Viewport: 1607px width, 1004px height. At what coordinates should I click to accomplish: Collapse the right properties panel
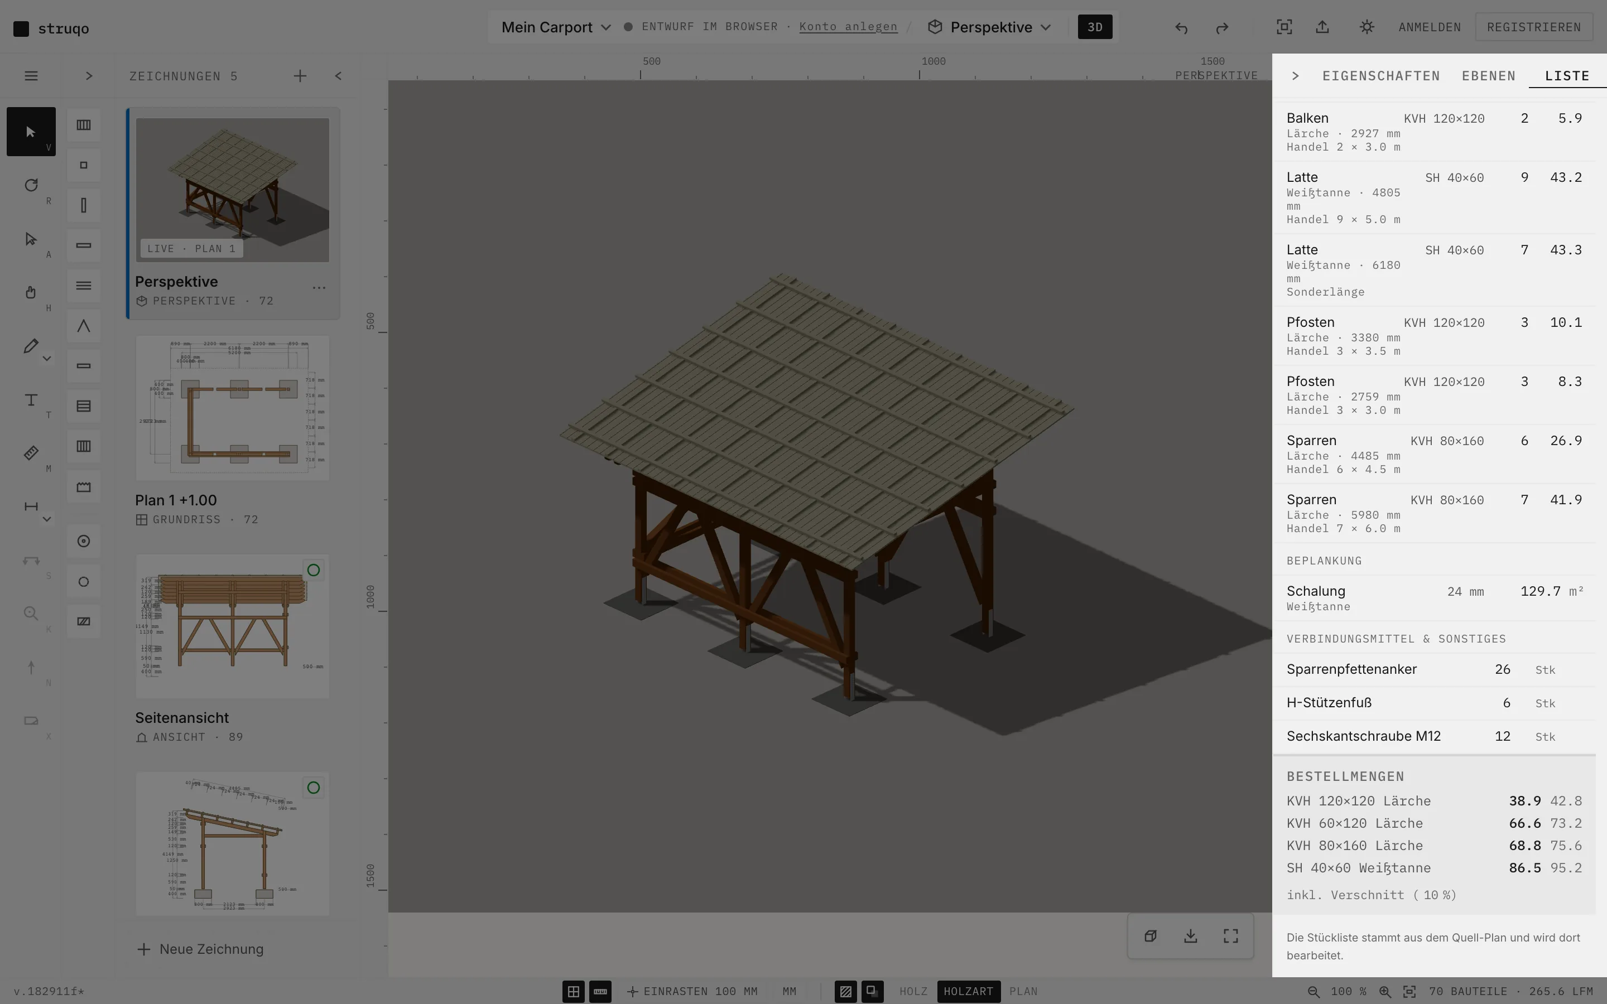1295,76
